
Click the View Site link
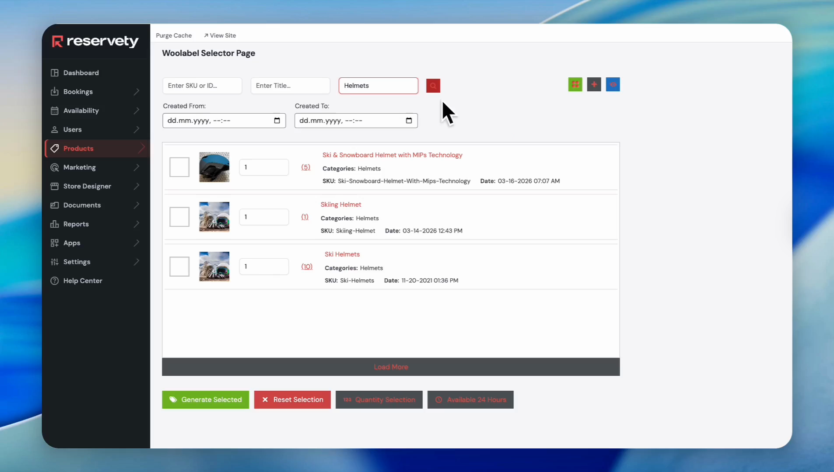pos(220,35)
